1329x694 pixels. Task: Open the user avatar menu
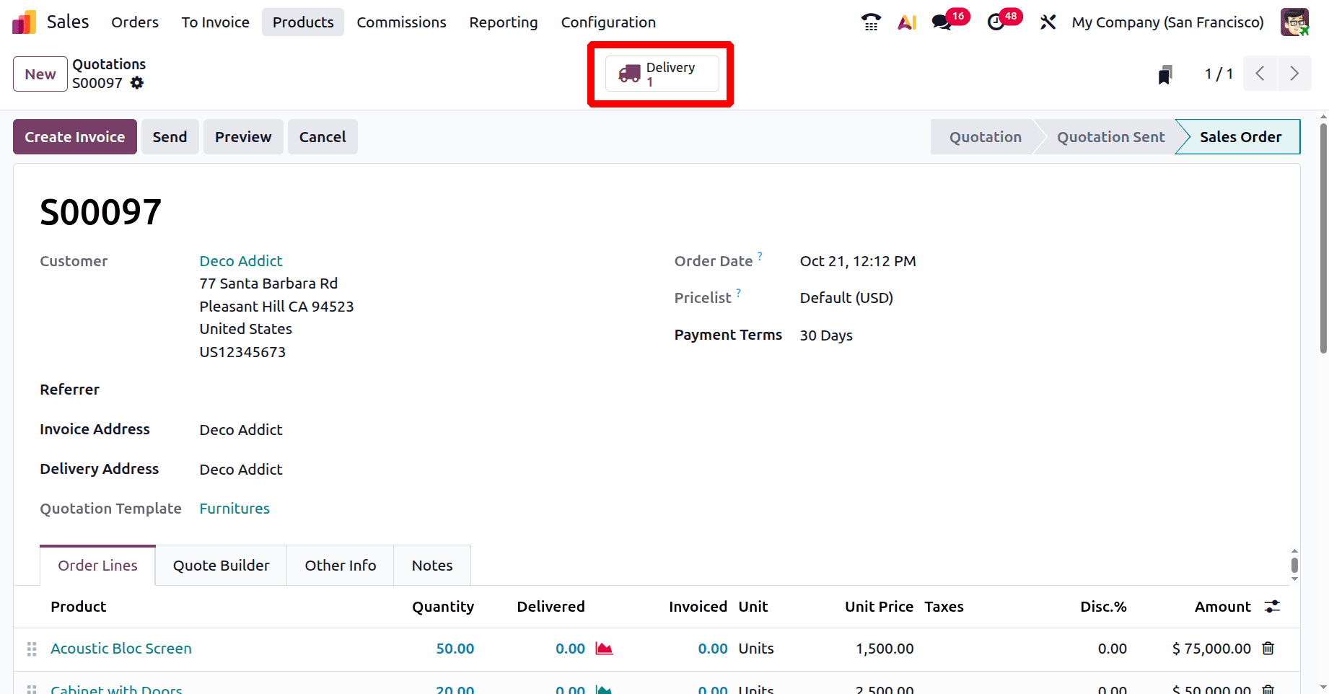point(1294,22)
